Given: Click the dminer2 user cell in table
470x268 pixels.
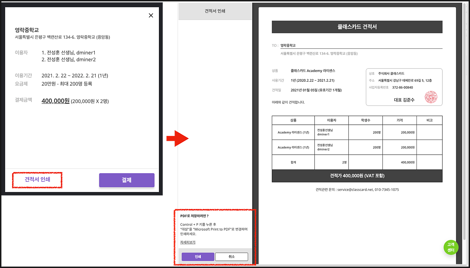Looking at the screenshot, I should click(x=332, y=147).
